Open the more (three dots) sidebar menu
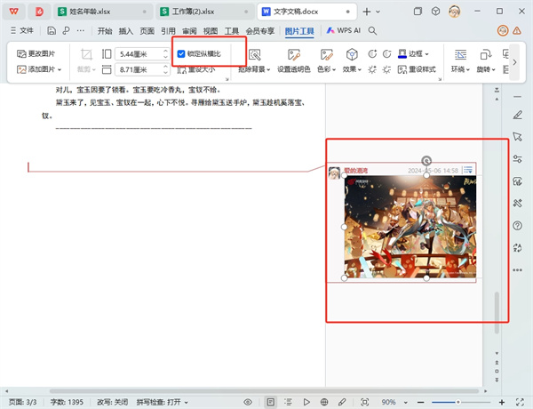 click(517, 269)
